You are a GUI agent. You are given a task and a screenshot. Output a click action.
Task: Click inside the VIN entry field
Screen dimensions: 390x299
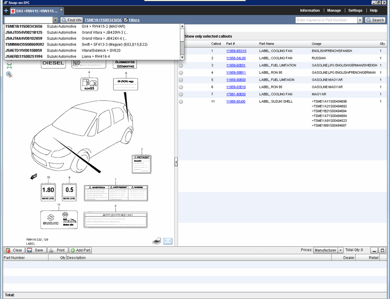(x=29, y=20)
